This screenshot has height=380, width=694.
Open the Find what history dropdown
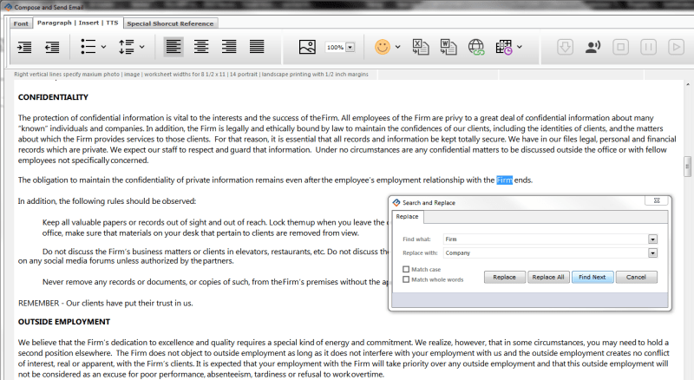tap(653, 239)
